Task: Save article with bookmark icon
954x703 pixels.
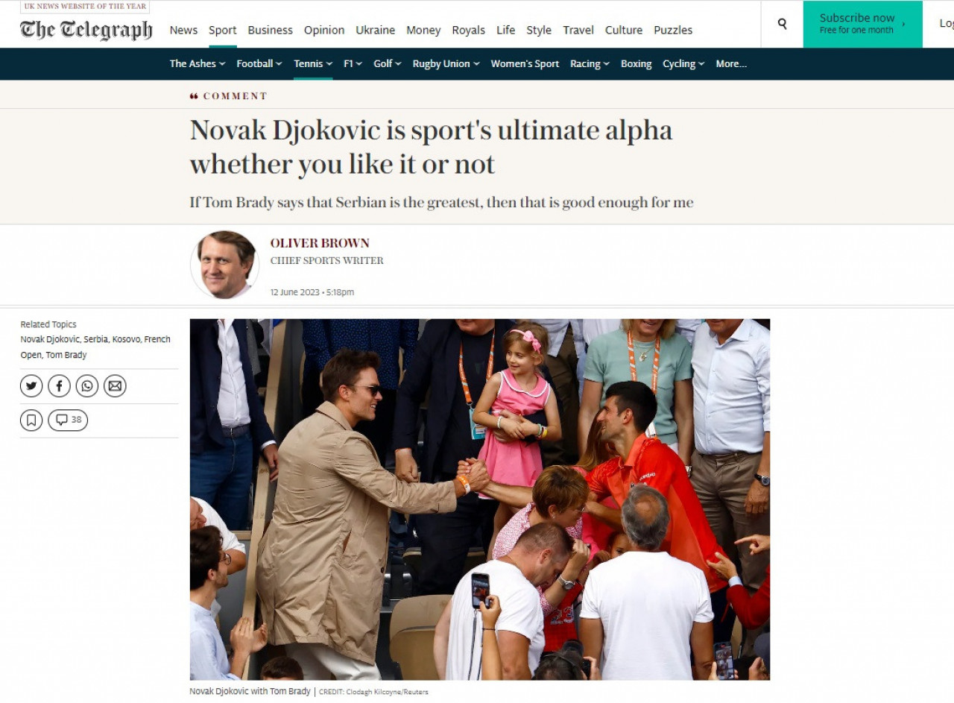Action: [x=31, y=420]
